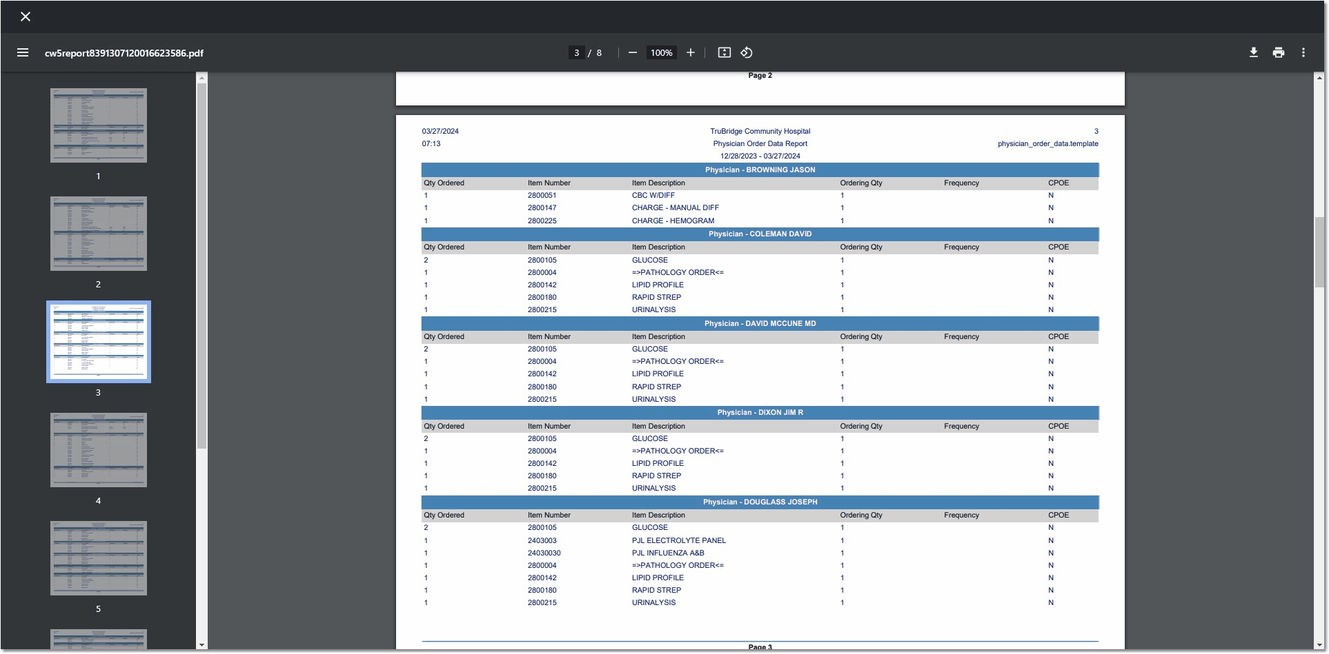
Task: Select highlighted page 3 thumbnail
Action: (99, 342)
